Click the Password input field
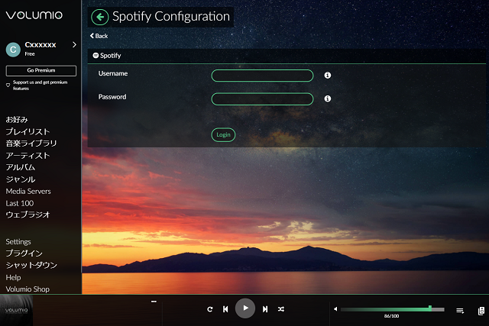The image size is (489, 326). coord(262,99)
